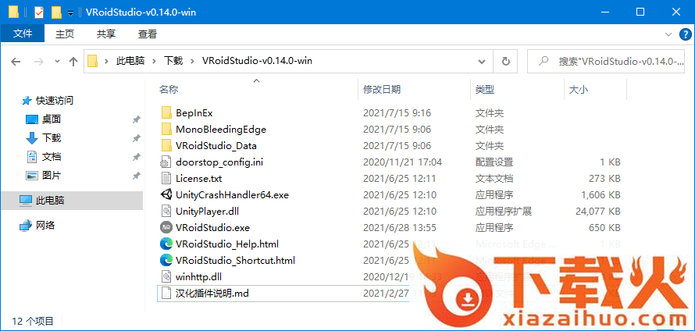Click the winhttp.dll file icon
The image size is (695, 331).
[x=166, y=277]
